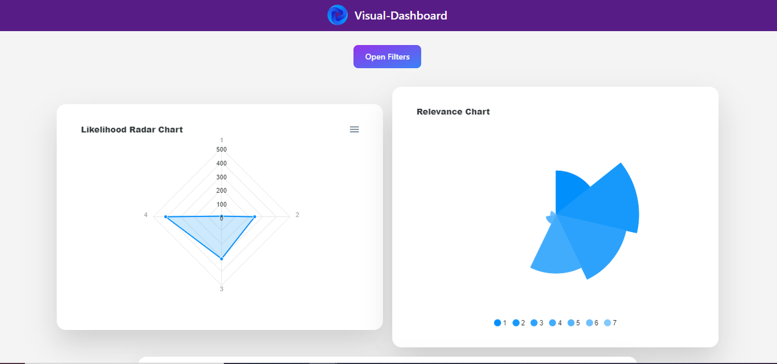Viewport: 777px width, 364px height.
Task: Open the Likelihood Radar Chart hamburger menu
Action: [355, 129]
